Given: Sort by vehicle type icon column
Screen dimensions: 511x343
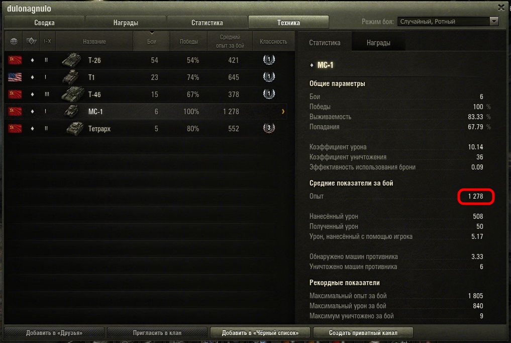Looking at the screenshot, I should (x=31, y=41).
